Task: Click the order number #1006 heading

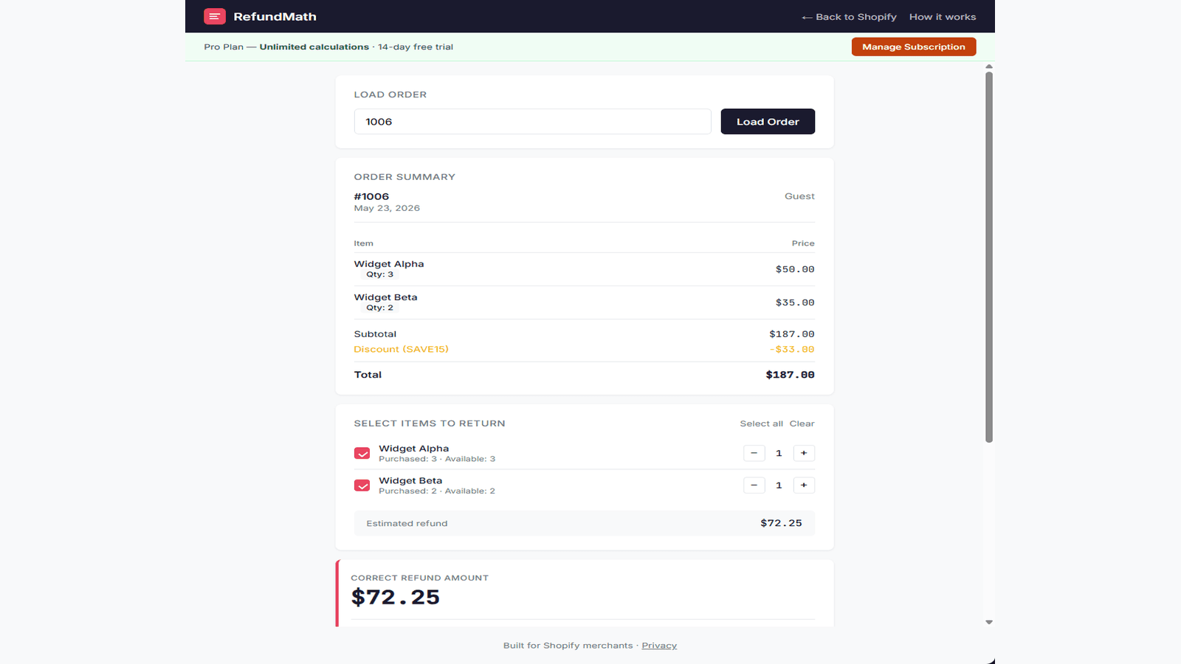Action: pos(371,196)
